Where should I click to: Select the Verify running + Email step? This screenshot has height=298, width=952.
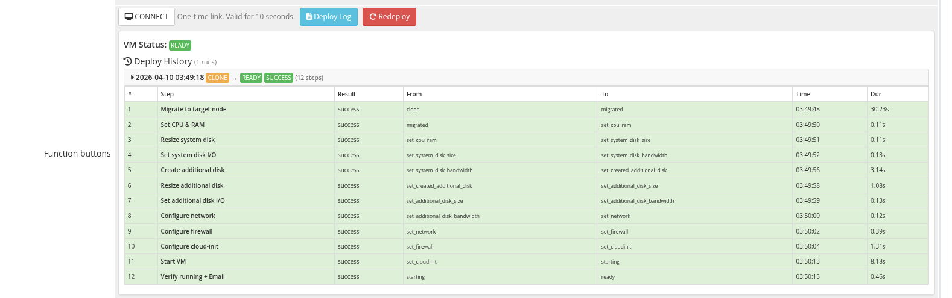(192, 277)
